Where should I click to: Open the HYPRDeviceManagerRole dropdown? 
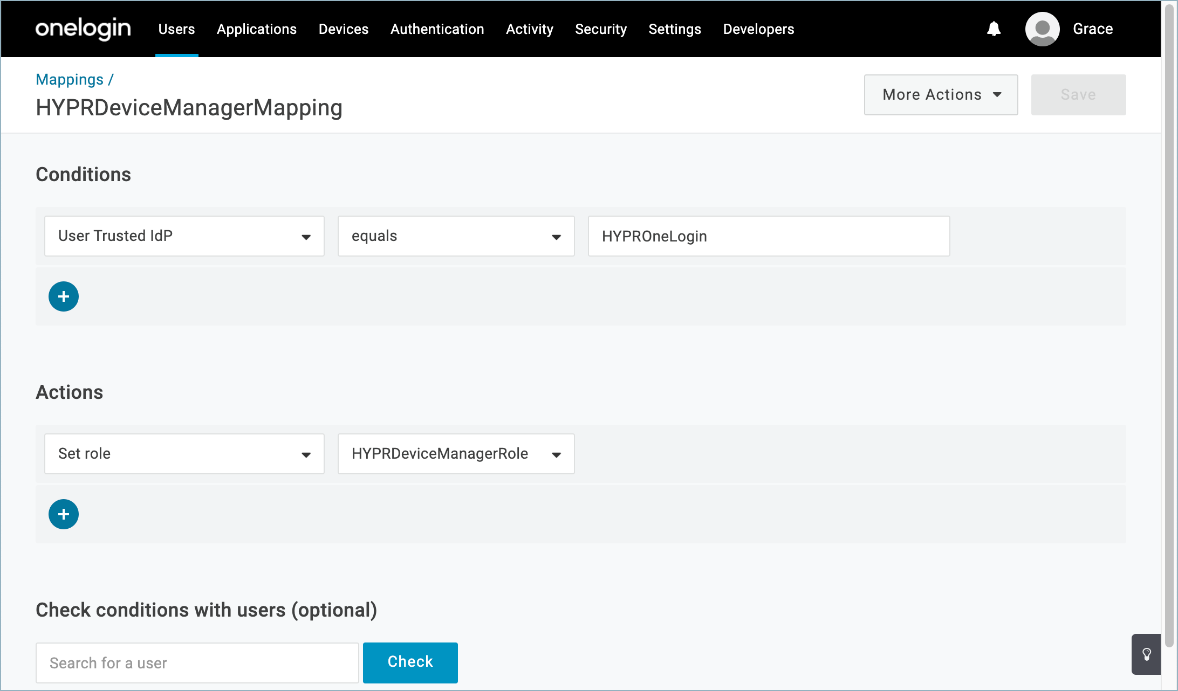coord(456,454)
